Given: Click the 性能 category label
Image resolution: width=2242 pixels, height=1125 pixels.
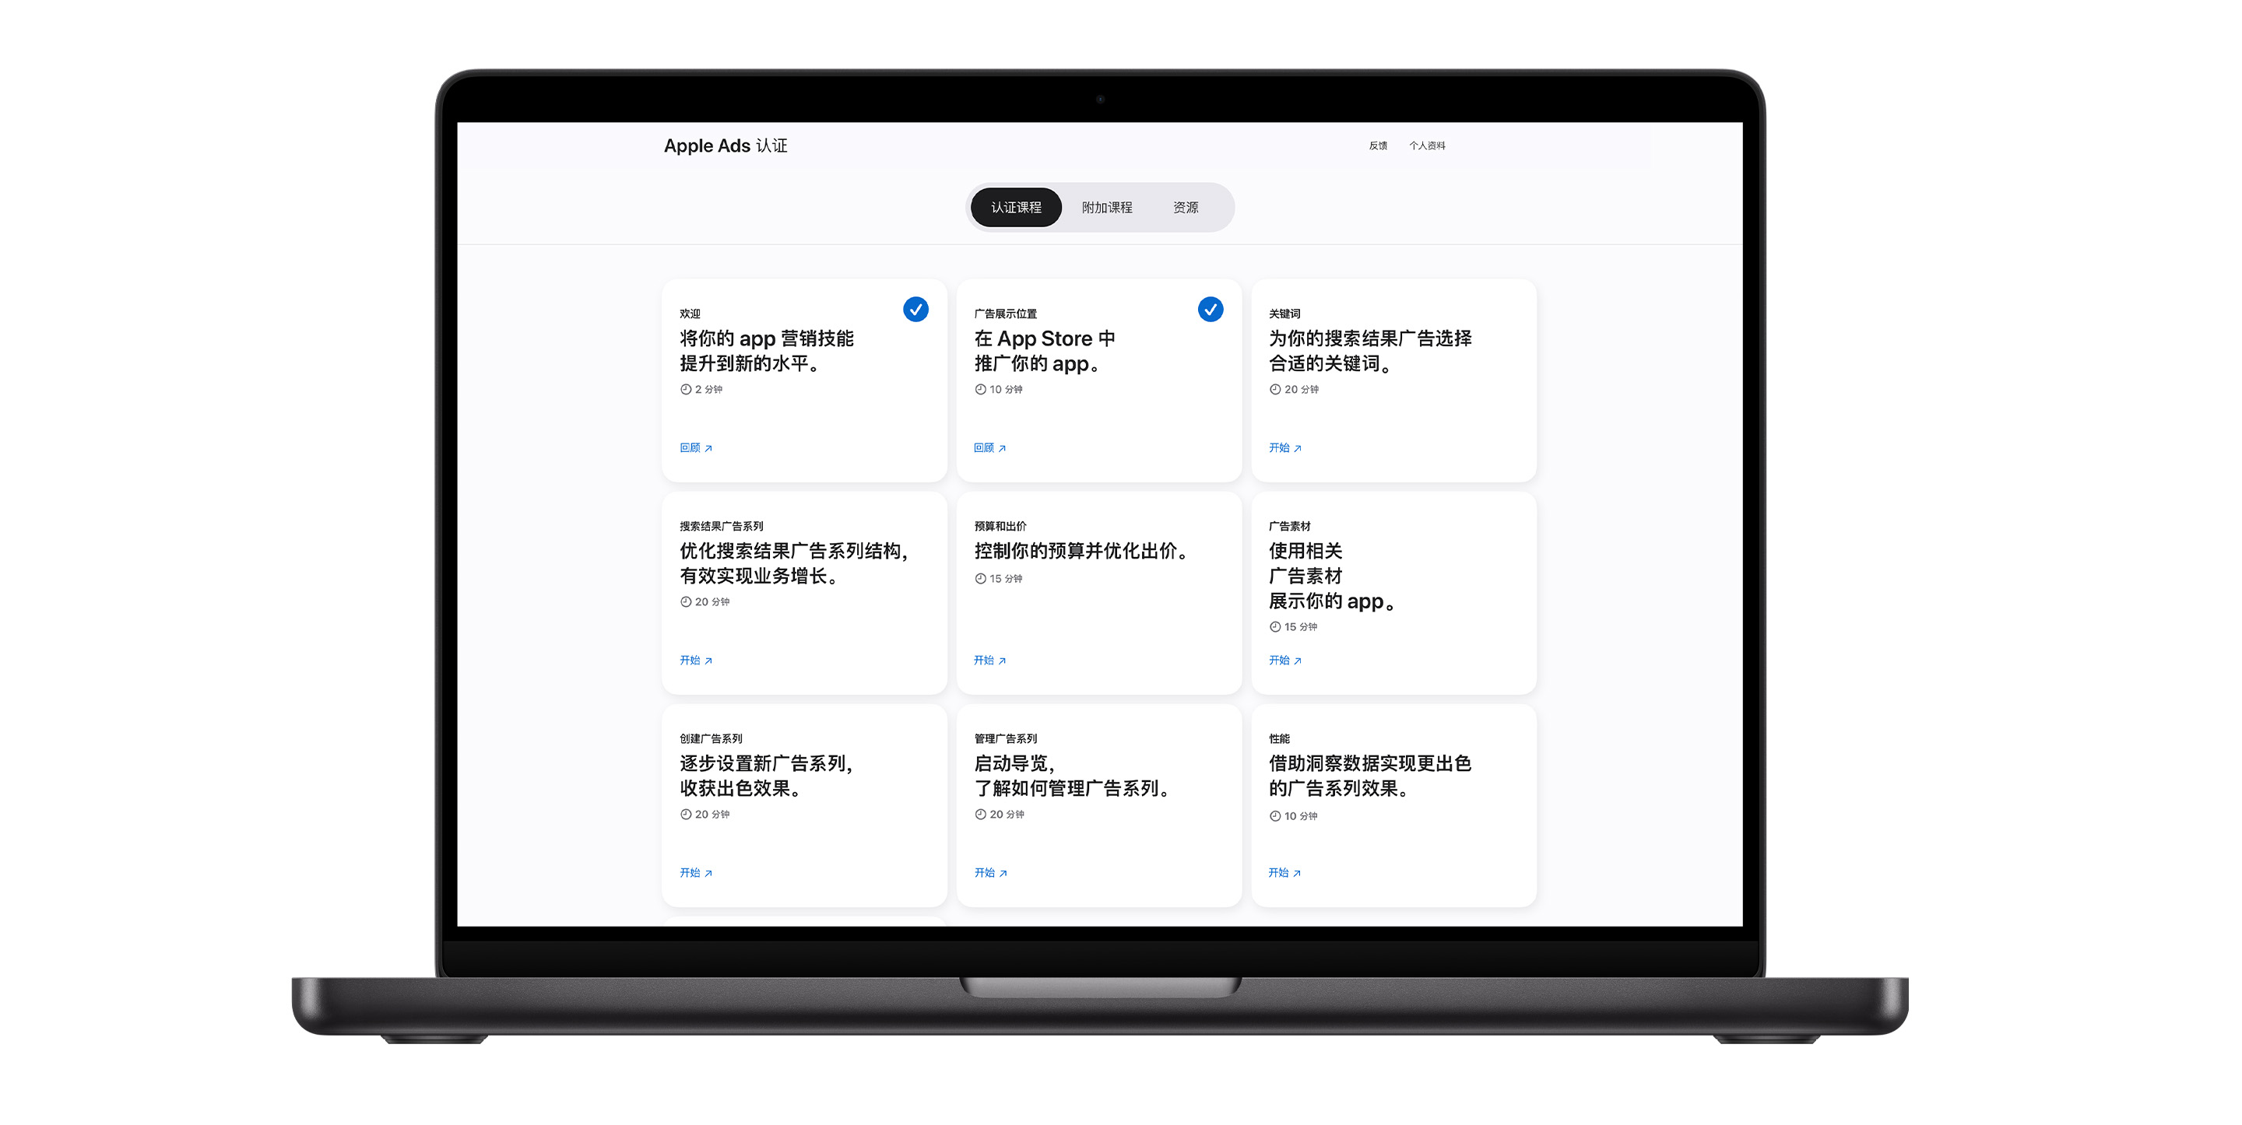Looking at the screenshot, I should [x=1278, y=738].
